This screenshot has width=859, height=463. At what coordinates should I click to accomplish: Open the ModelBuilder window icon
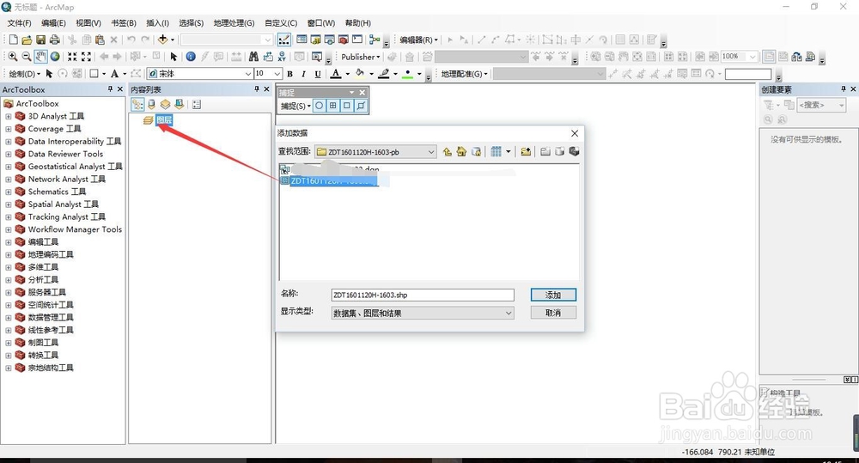(x=375, y=40)
